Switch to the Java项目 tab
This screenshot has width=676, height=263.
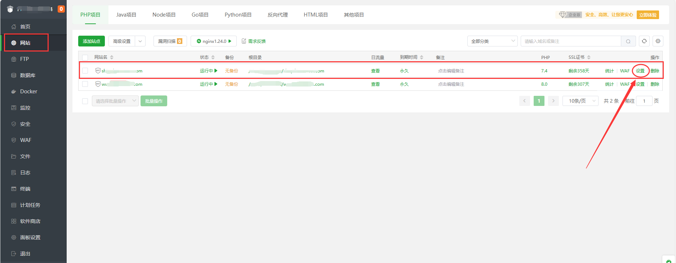pyautogui.click(x=126, y=15)
